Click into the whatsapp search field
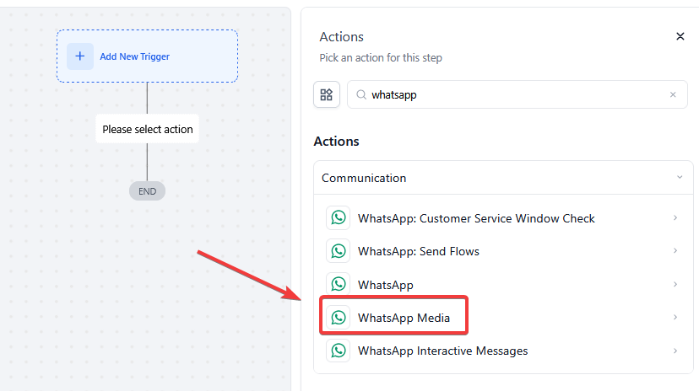 (517, 94)
